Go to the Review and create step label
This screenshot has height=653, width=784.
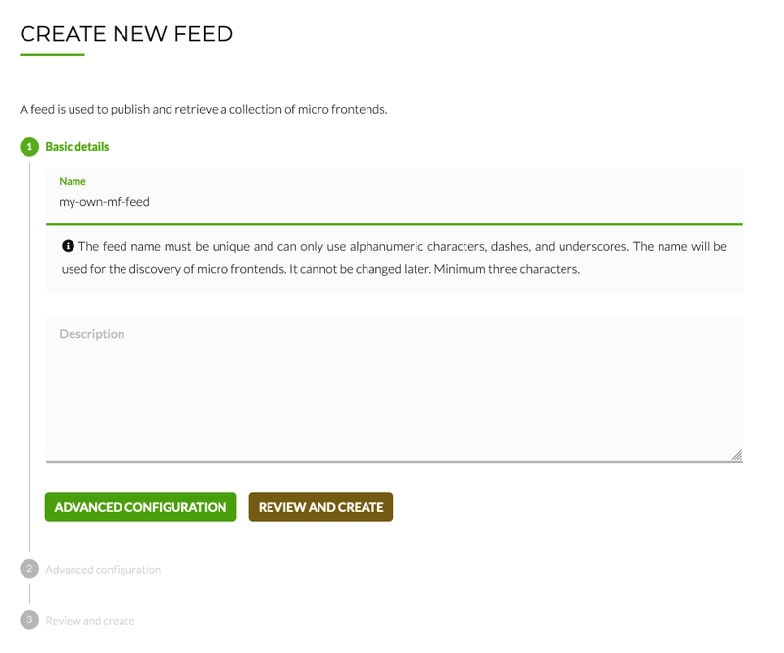[90, 621]
